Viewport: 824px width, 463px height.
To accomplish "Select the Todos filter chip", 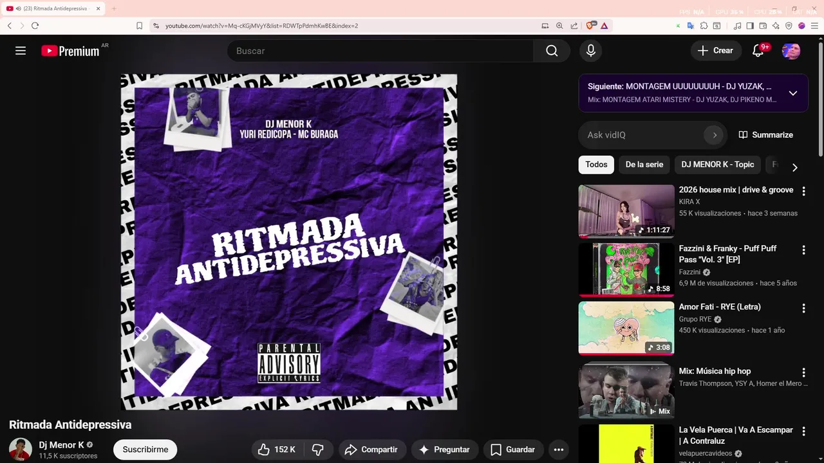I will (x=596, y=165).
